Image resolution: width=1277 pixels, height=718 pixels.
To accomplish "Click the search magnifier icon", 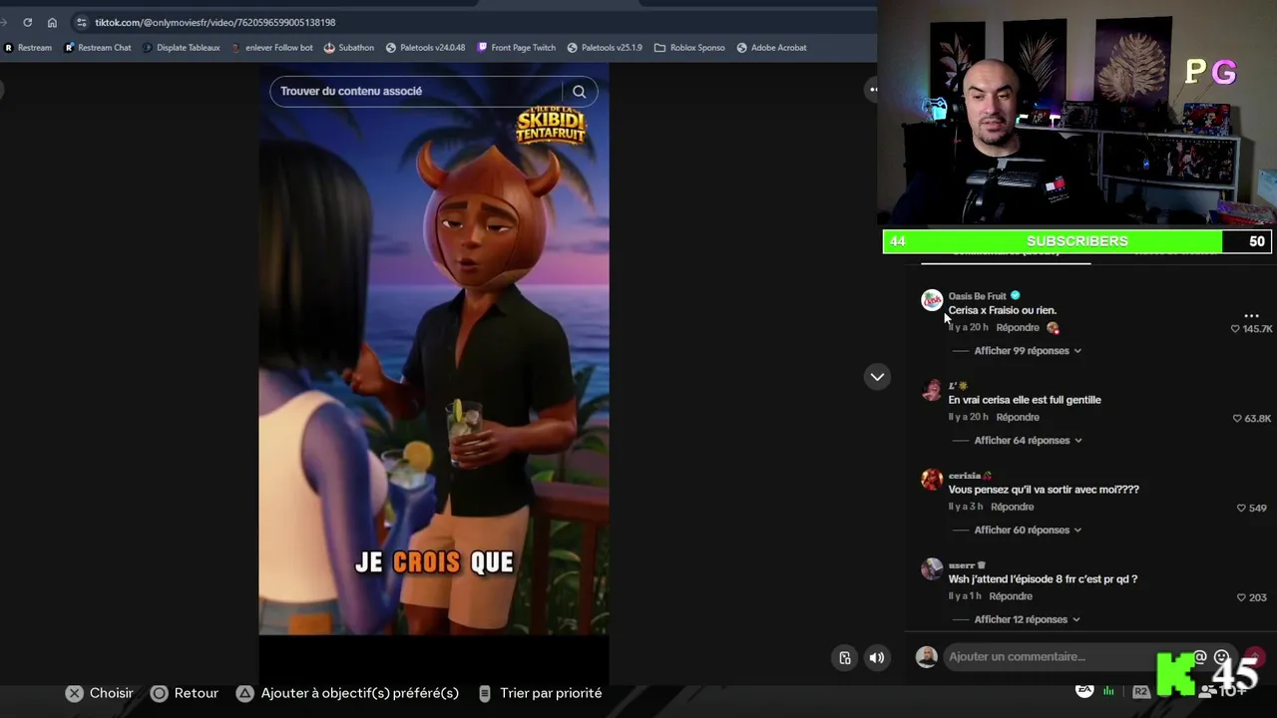I will tap(579, 92).
